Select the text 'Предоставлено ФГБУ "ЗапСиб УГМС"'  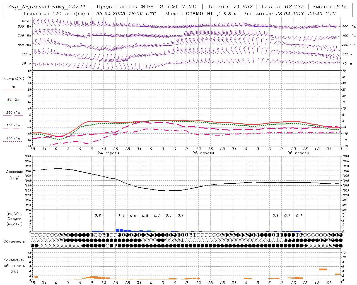coord(148,7)
